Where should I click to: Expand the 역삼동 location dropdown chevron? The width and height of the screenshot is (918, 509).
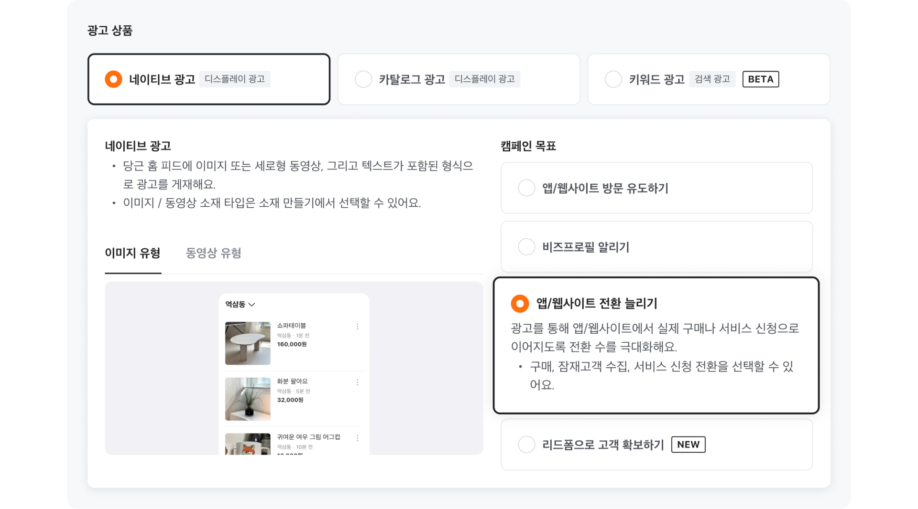click(252, 305)
